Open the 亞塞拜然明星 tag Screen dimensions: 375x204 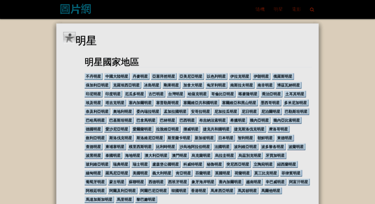pos(164,77)
